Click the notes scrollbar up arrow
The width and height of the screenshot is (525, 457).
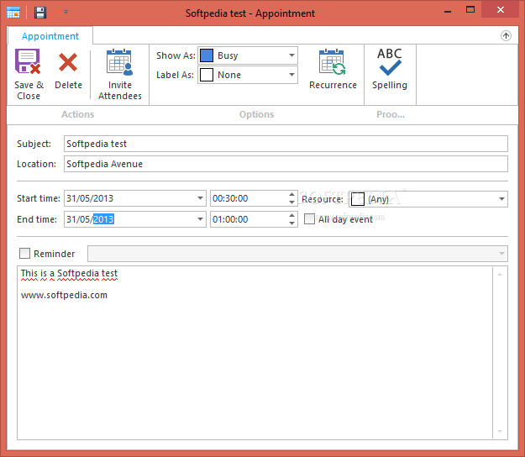click(500, 275)
